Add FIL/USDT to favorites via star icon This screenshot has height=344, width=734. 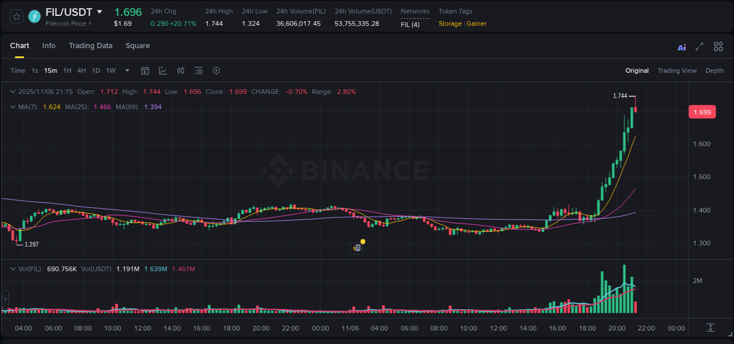(x=16, y=16)
